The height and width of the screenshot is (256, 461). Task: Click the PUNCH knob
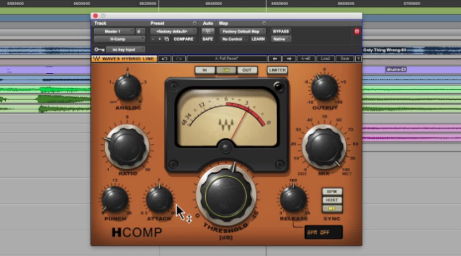coord(115,200)
